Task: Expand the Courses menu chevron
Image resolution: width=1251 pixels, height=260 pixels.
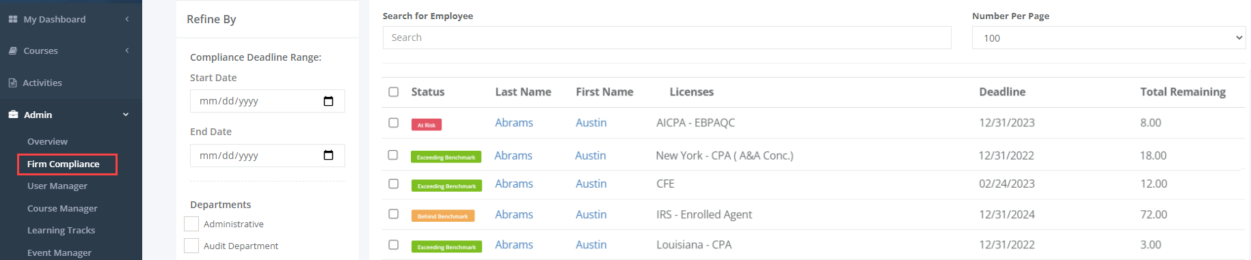Action: (x=127, y=50)
